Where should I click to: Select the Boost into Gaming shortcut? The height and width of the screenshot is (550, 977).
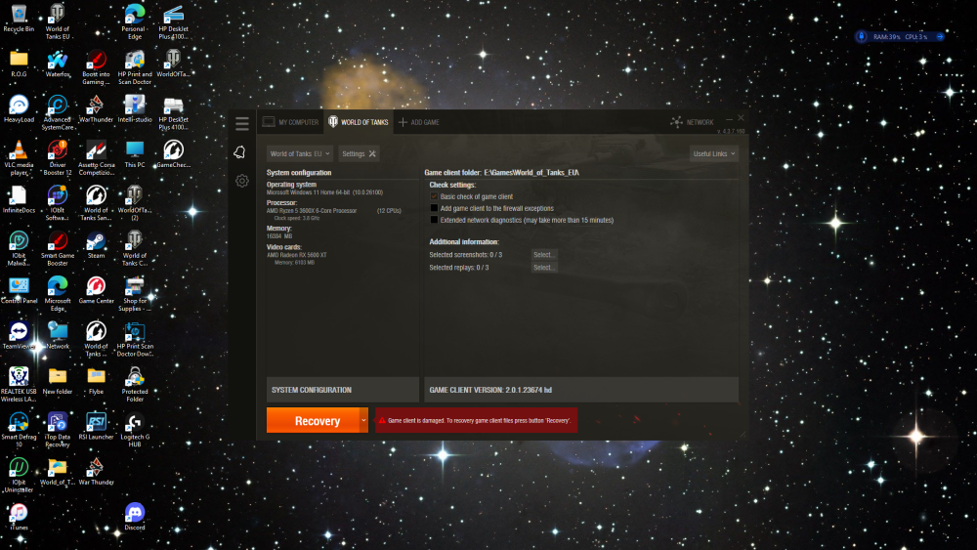tap(96, 67)
